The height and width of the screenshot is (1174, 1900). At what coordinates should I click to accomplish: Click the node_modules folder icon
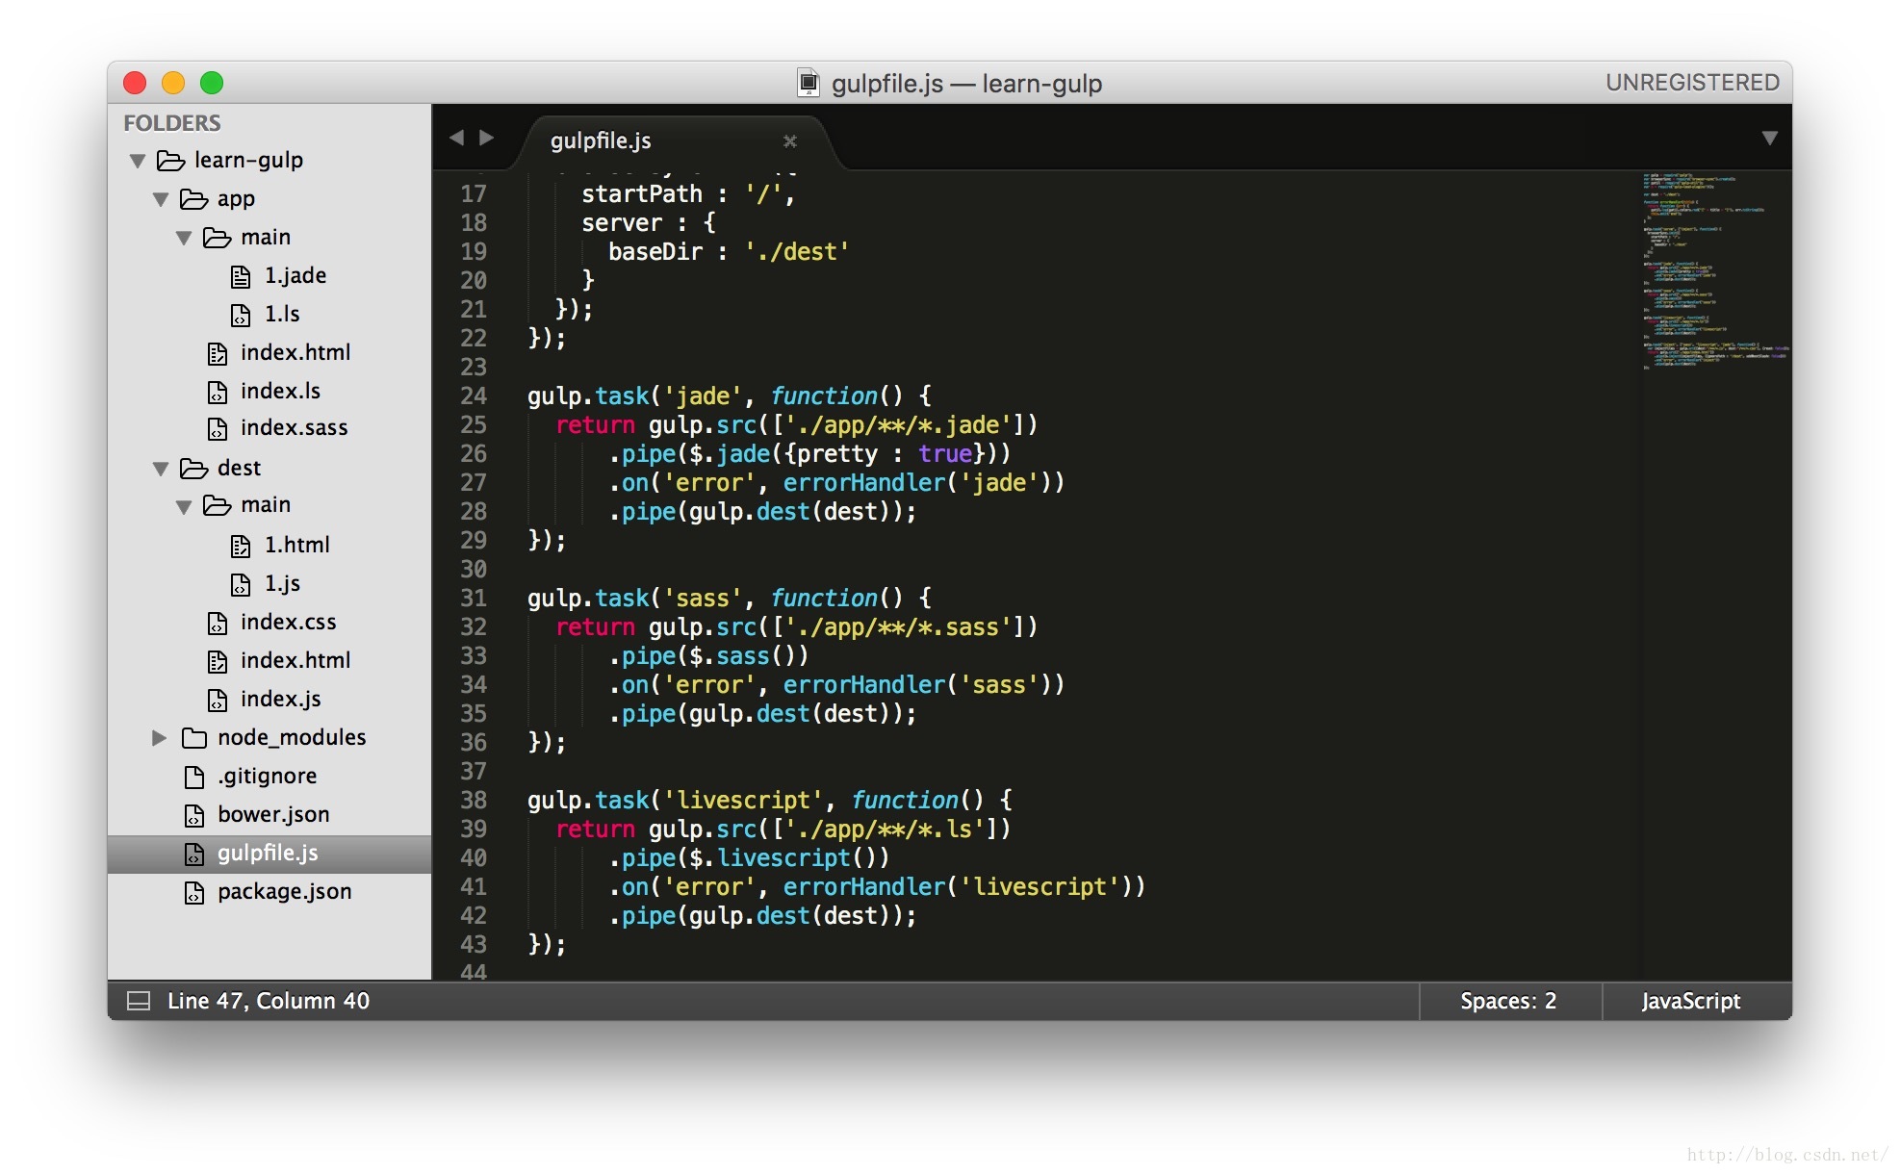point(193,738)
